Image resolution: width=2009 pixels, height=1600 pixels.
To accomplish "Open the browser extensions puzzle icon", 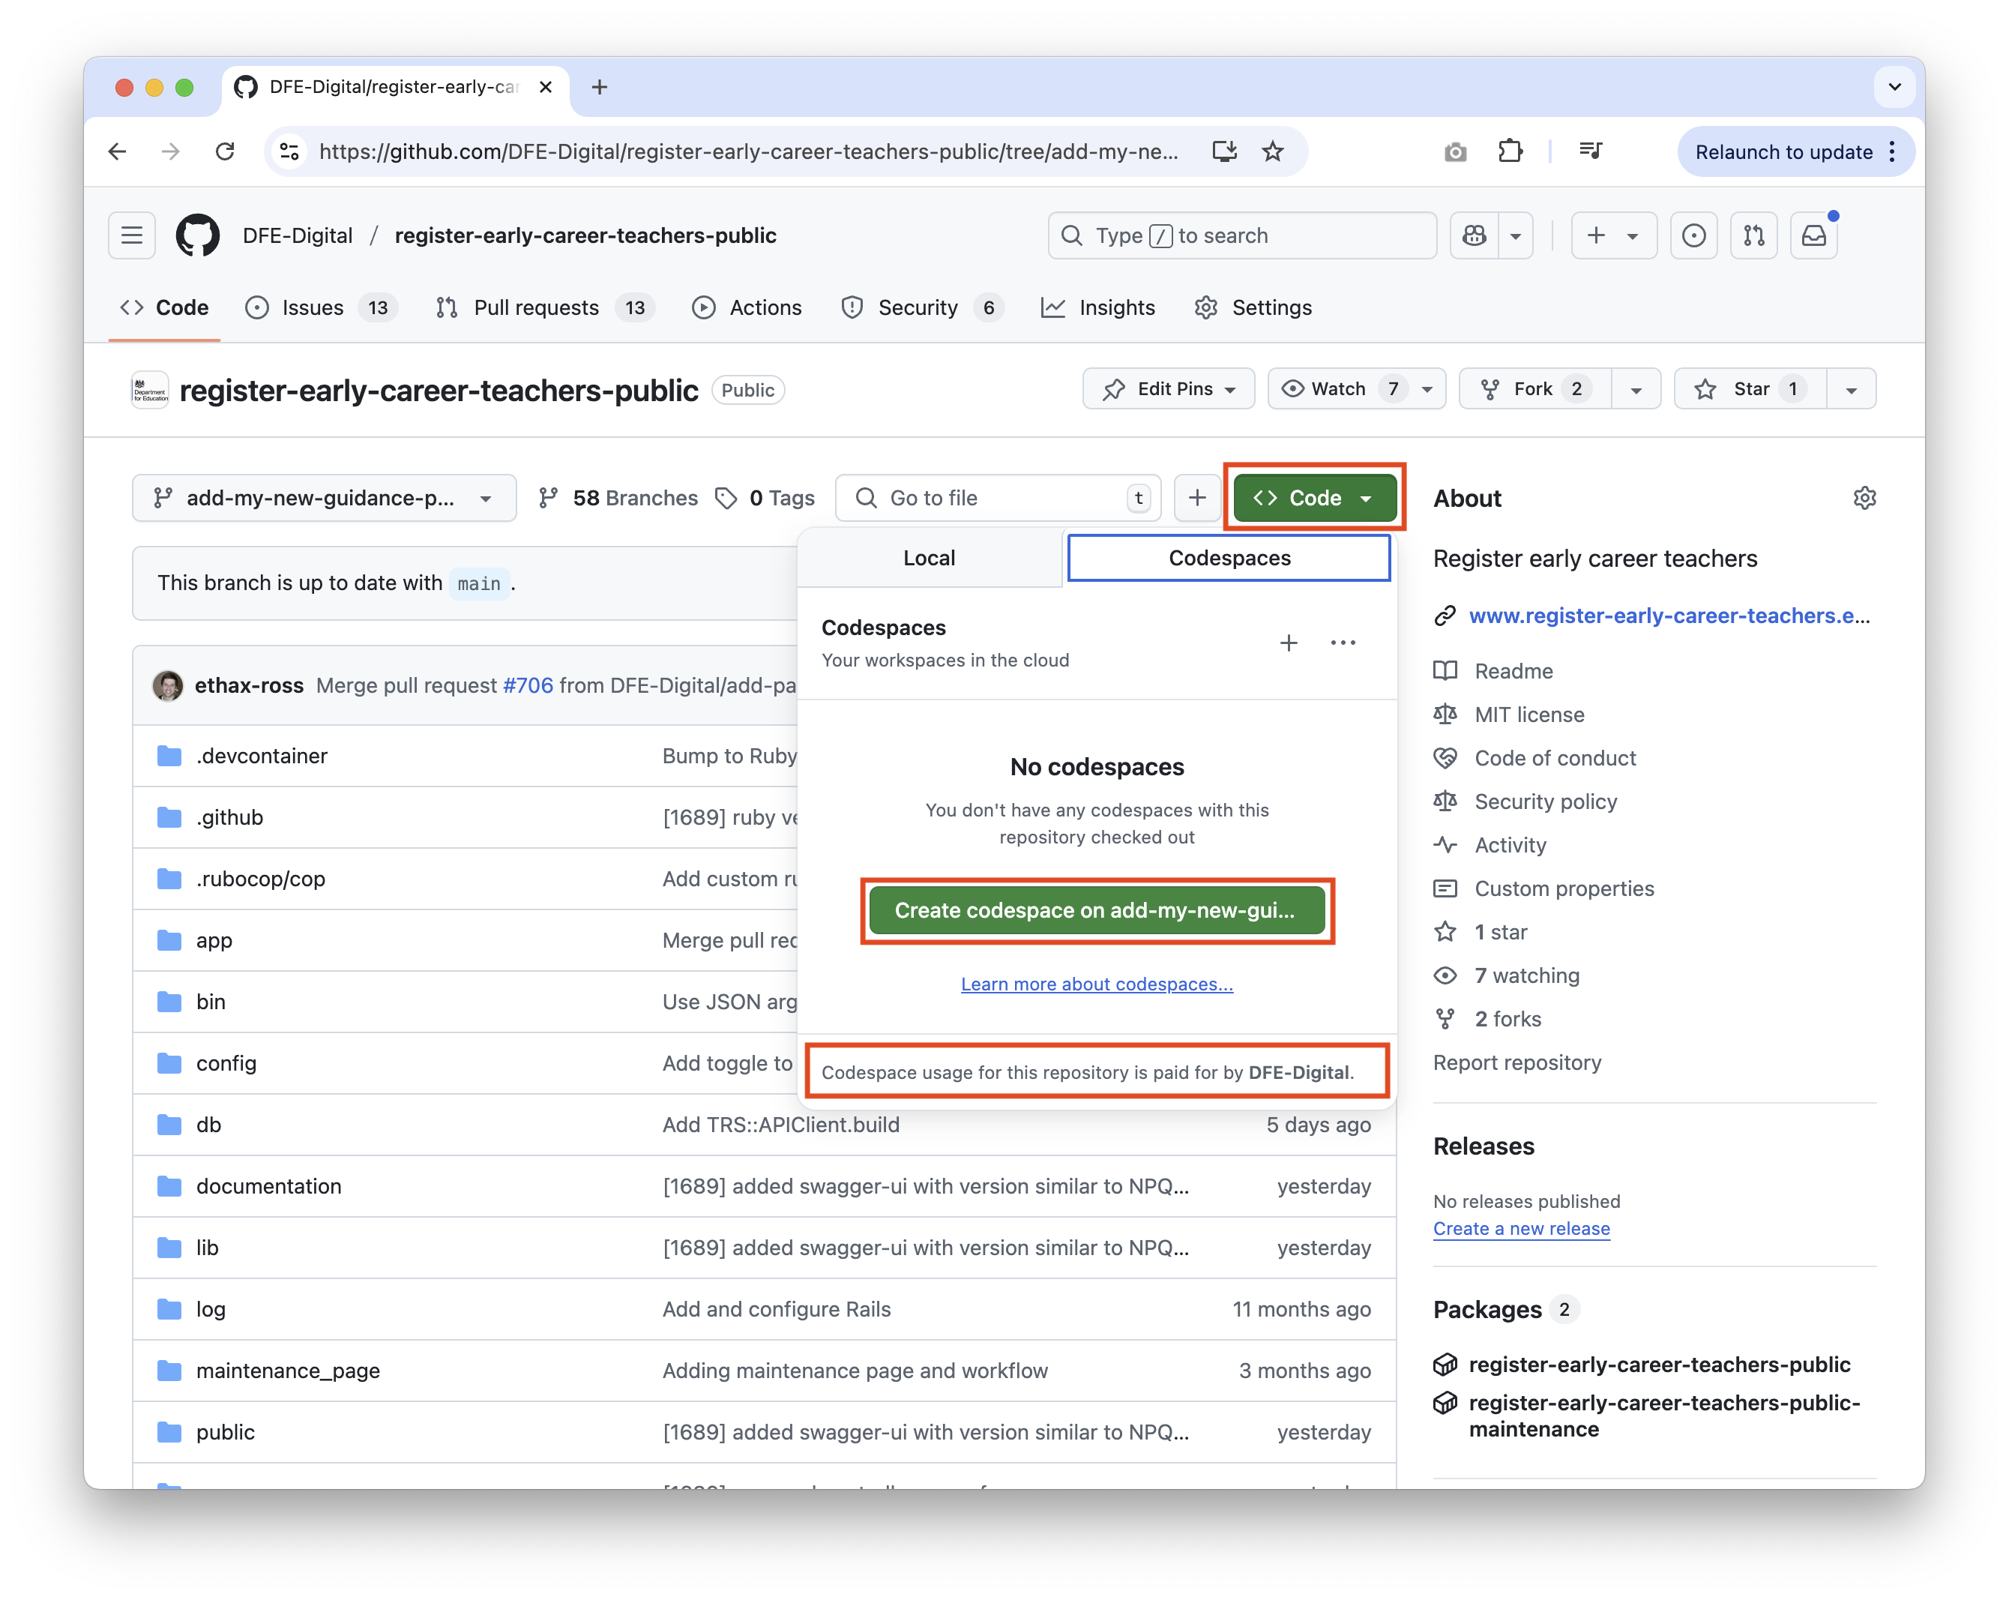I will click(1510, 151).
